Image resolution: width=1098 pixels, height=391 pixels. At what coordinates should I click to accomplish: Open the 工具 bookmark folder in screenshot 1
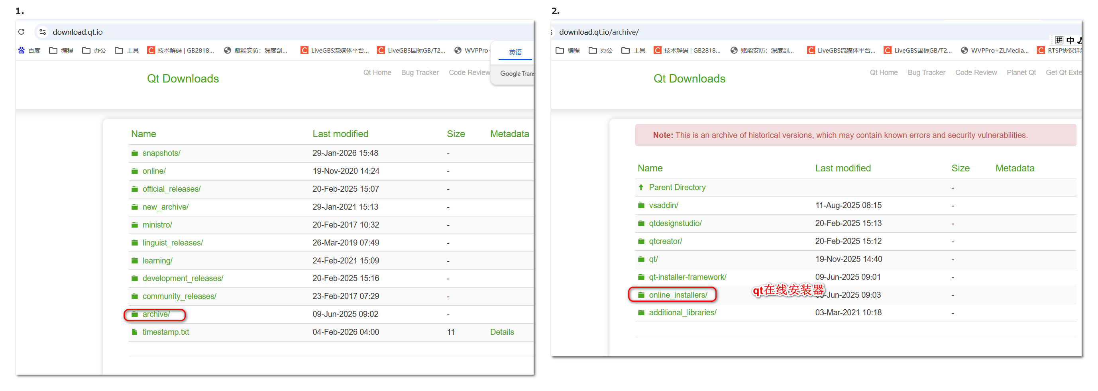[127, 50]
